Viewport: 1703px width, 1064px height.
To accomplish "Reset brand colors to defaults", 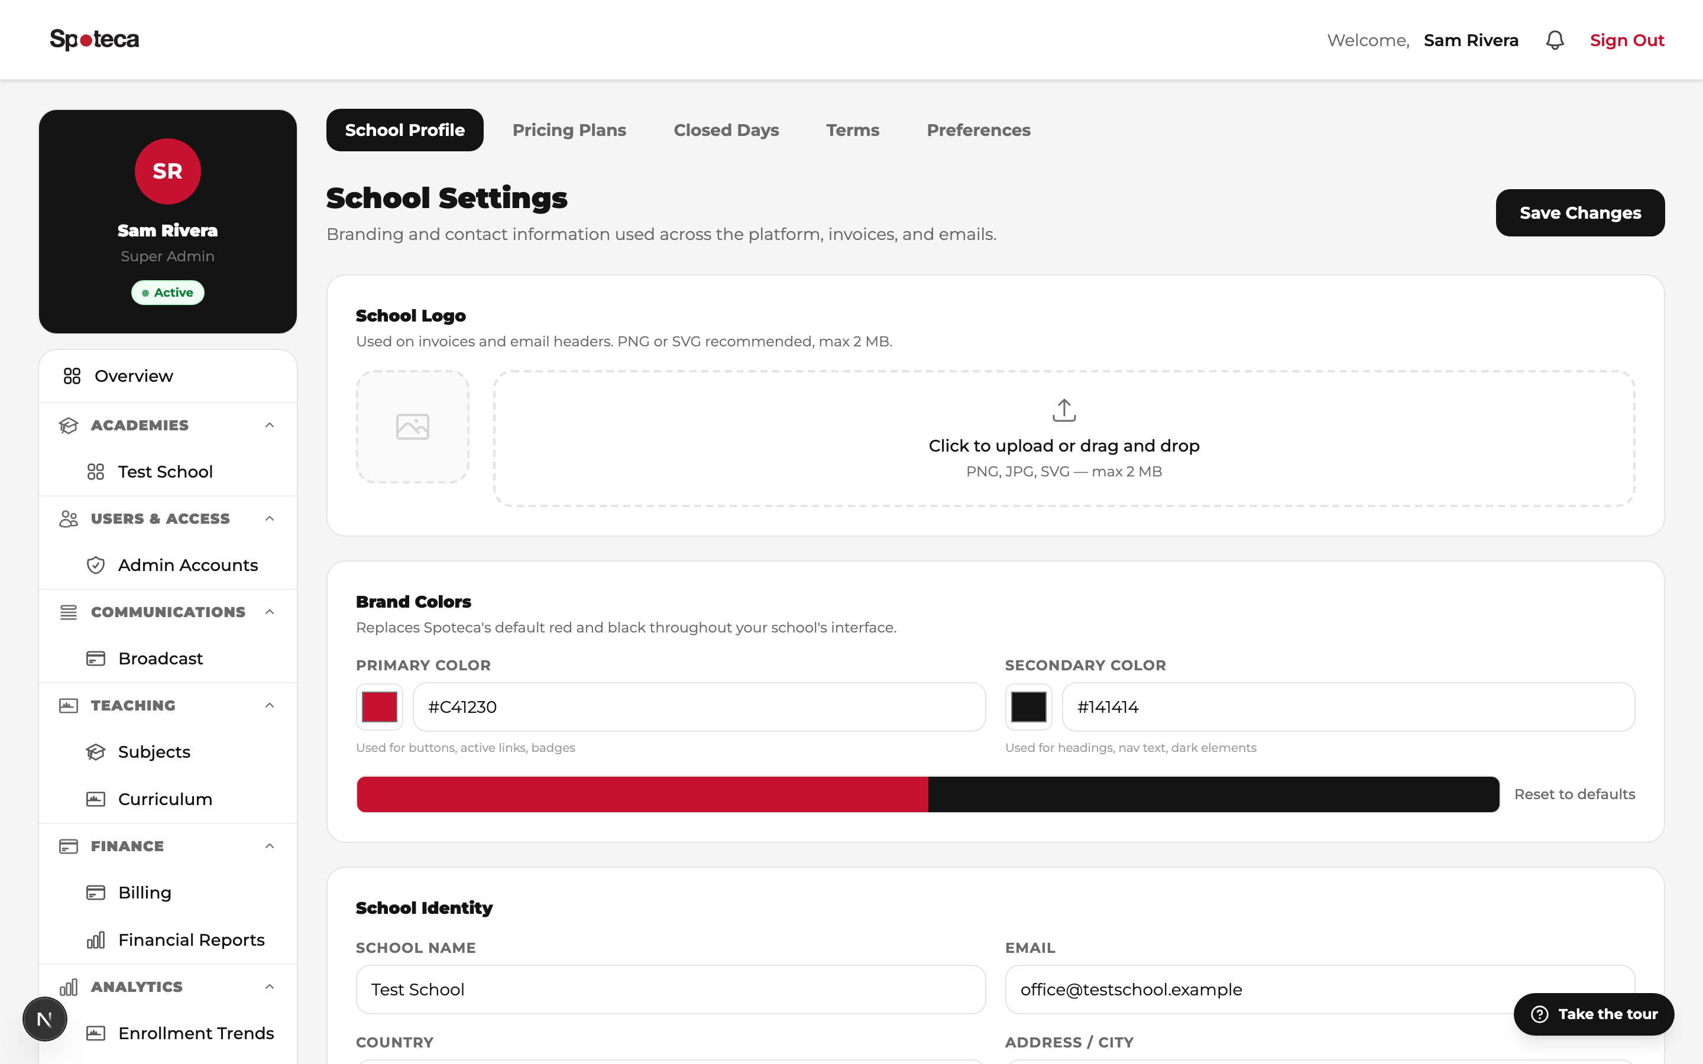I will click(1574, 794).
